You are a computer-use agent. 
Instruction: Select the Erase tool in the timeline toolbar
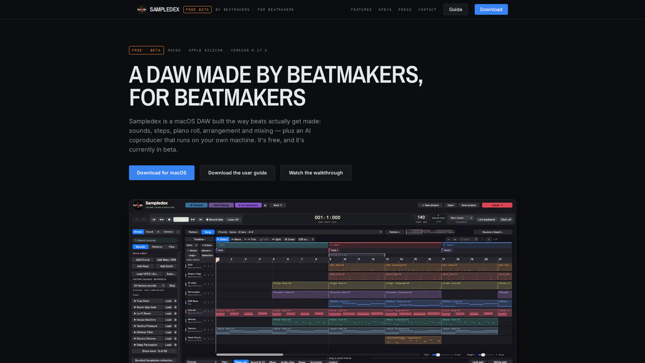[290, 239]
